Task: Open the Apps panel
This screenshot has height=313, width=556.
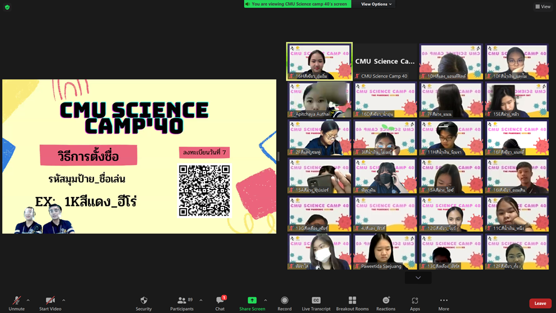Action: coord(415,303)
